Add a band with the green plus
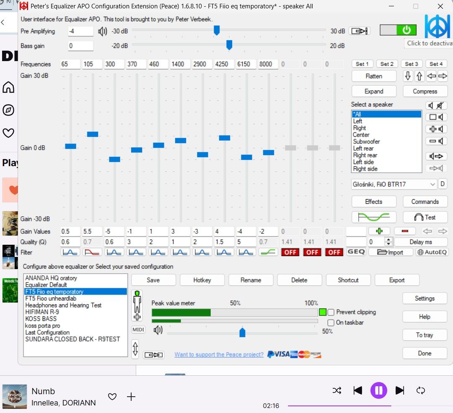 coord(379,231)
